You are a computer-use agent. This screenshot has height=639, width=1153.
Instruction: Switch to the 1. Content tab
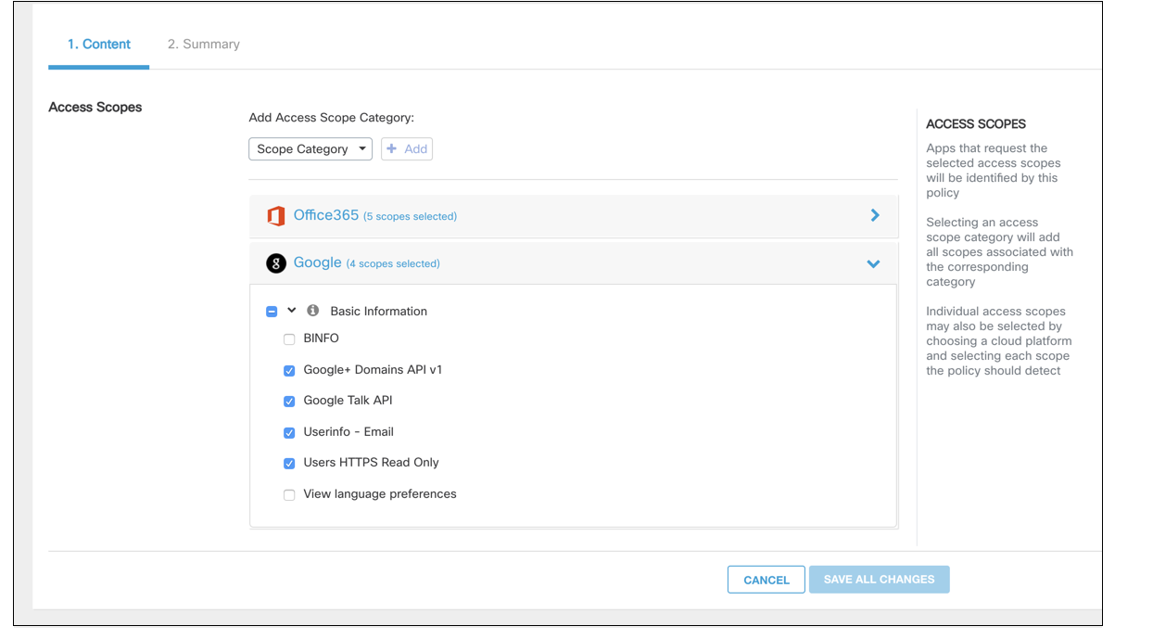[99, 44]
